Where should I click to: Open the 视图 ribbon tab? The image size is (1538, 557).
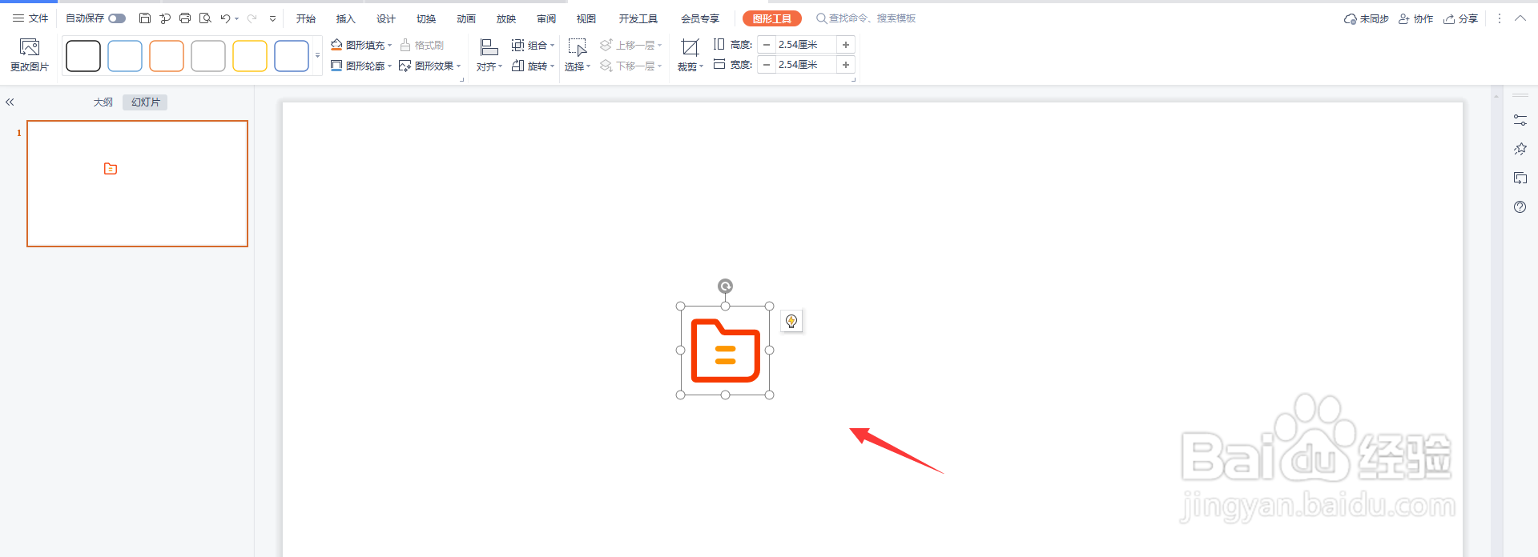point(586,18)
